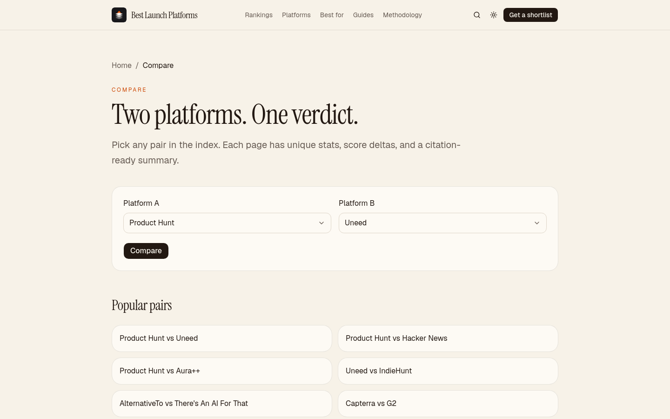Open the Methodology nav link
Screen dimensions: 670x419
402,15
